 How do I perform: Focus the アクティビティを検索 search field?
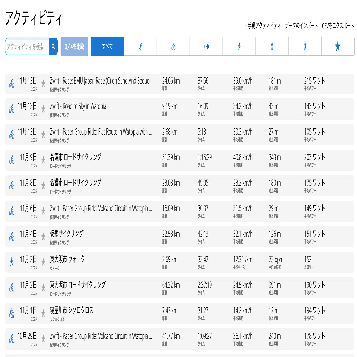(27, 46)
